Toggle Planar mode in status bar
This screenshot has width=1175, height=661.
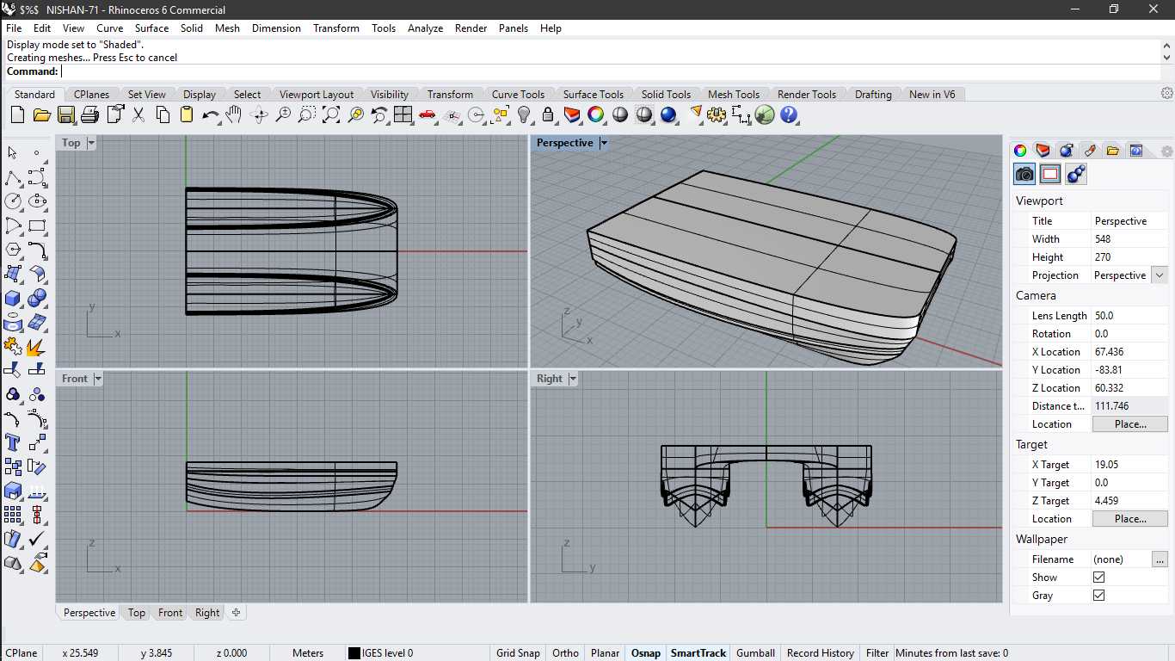605,653
